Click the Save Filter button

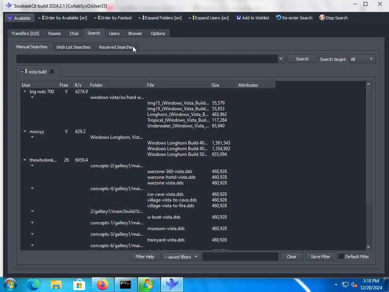[x=321, y=257]
